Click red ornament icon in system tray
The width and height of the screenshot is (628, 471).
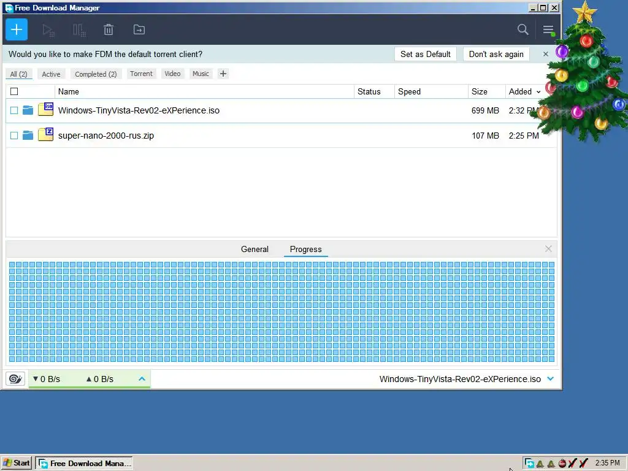562,464
